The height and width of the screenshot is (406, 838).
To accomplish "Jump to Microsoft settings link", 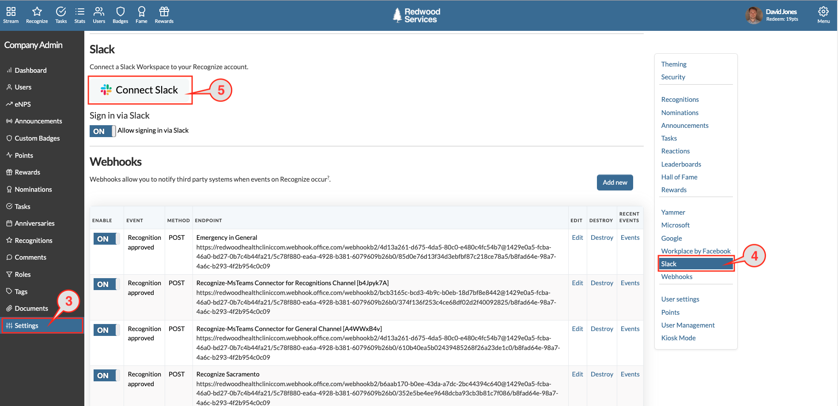I will (675, 225).
